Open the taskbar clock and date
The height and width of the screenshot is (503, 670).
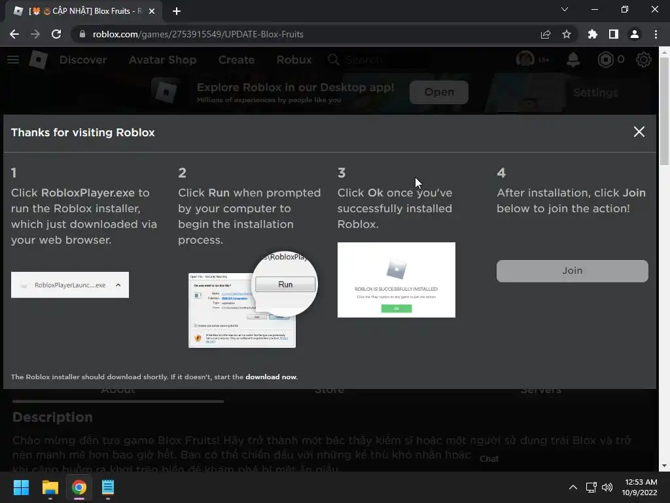point(640,487)
